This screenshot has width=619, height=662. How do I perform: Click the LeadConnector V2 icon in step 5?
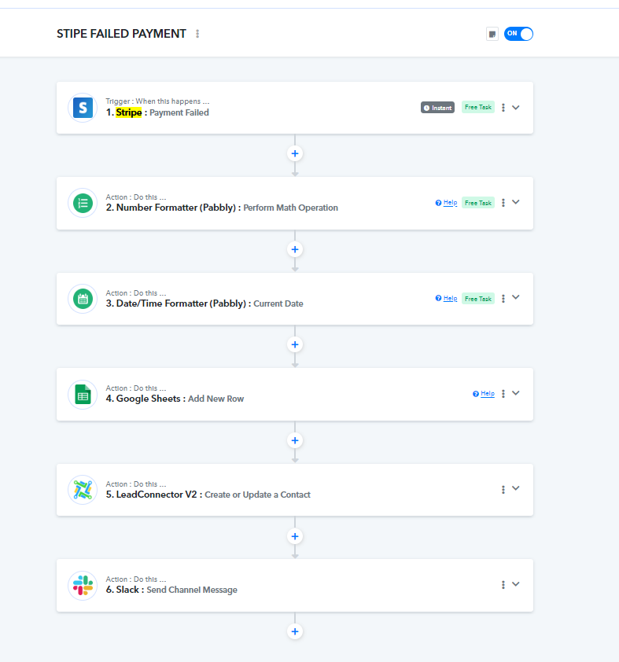pyautogui.click(x=83, y=490)
